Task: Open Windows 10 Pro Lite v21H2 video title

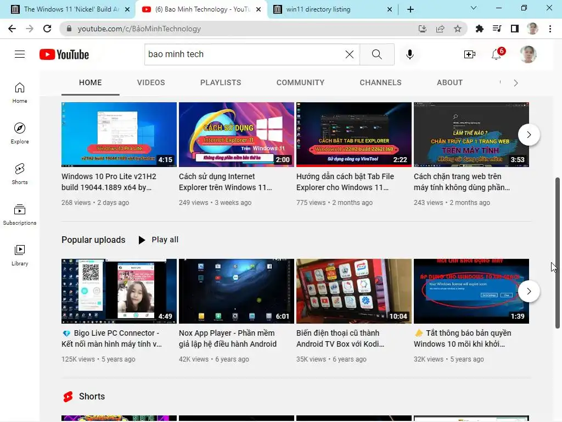Action: click(x=109, y=182)
